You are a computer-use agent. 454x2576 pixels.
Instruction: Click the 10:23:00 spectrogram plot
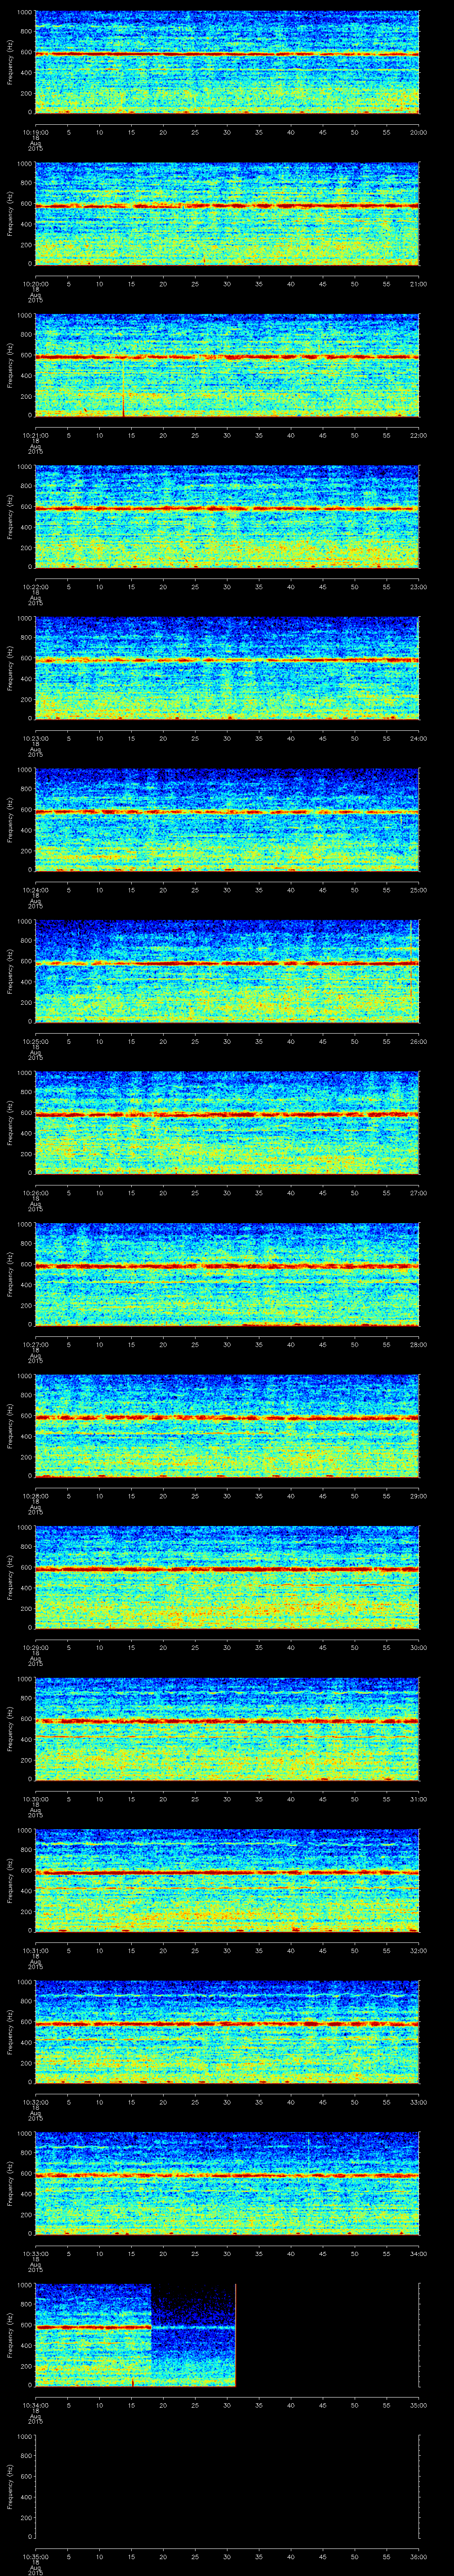coord(227,668)
